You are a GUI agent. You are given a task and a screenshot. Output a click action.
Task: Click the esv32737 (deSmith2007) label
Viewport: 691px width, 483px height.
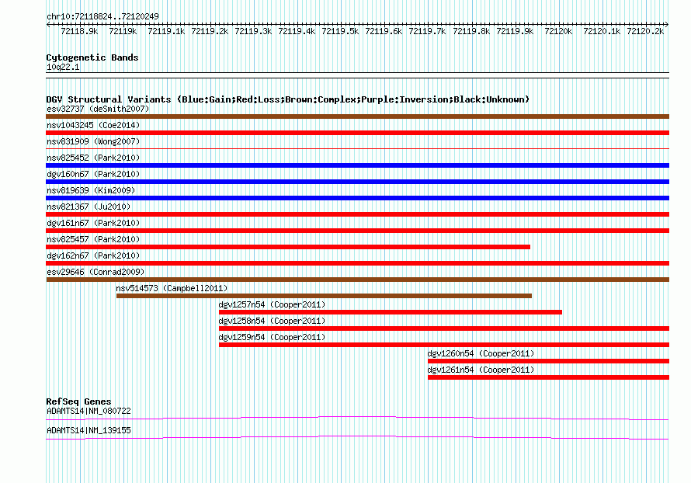(x=98, y=109)
